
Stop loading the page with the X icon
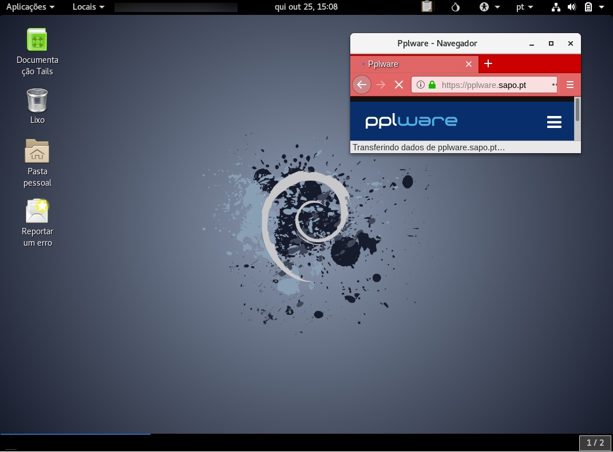pos(399,85)
